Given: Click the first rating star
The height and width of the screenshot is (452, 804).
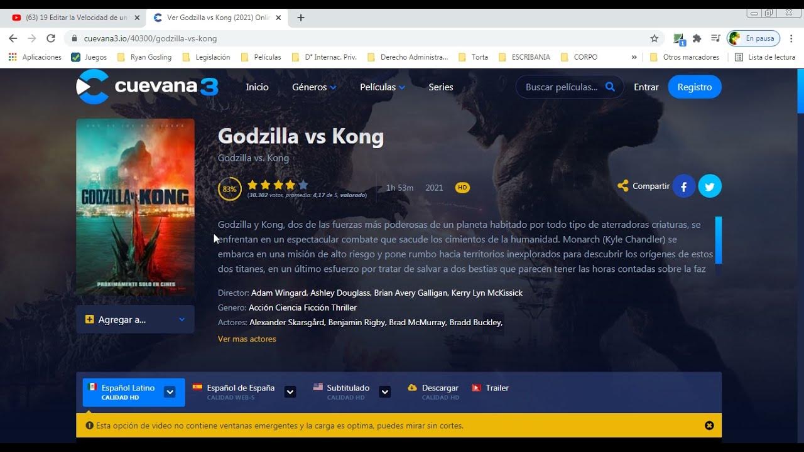Looking at the screenshot, I should [x=253, y=185].
